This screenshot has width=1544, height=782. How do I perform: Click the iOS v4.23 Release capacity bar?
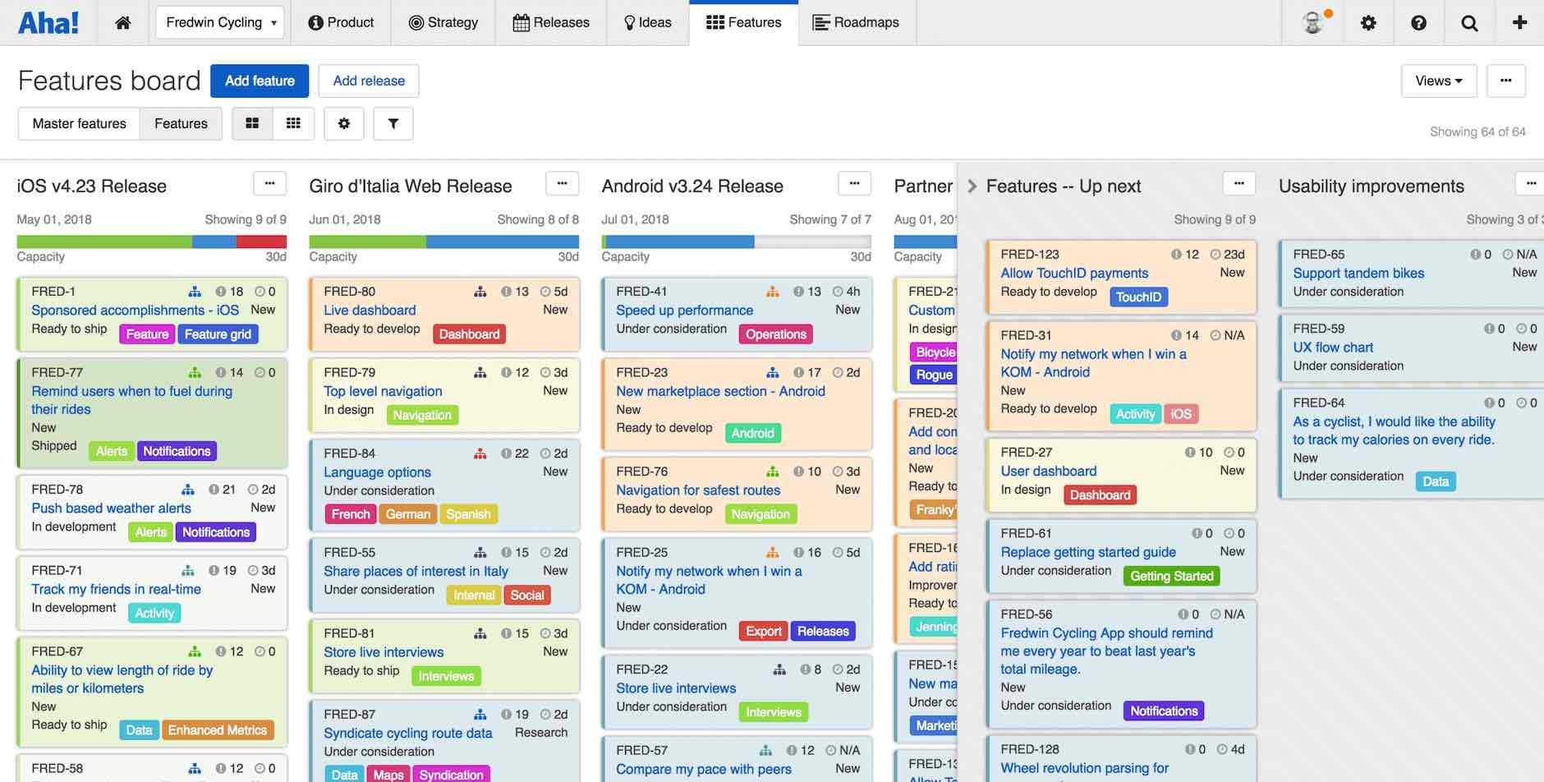tap(151, 241)
